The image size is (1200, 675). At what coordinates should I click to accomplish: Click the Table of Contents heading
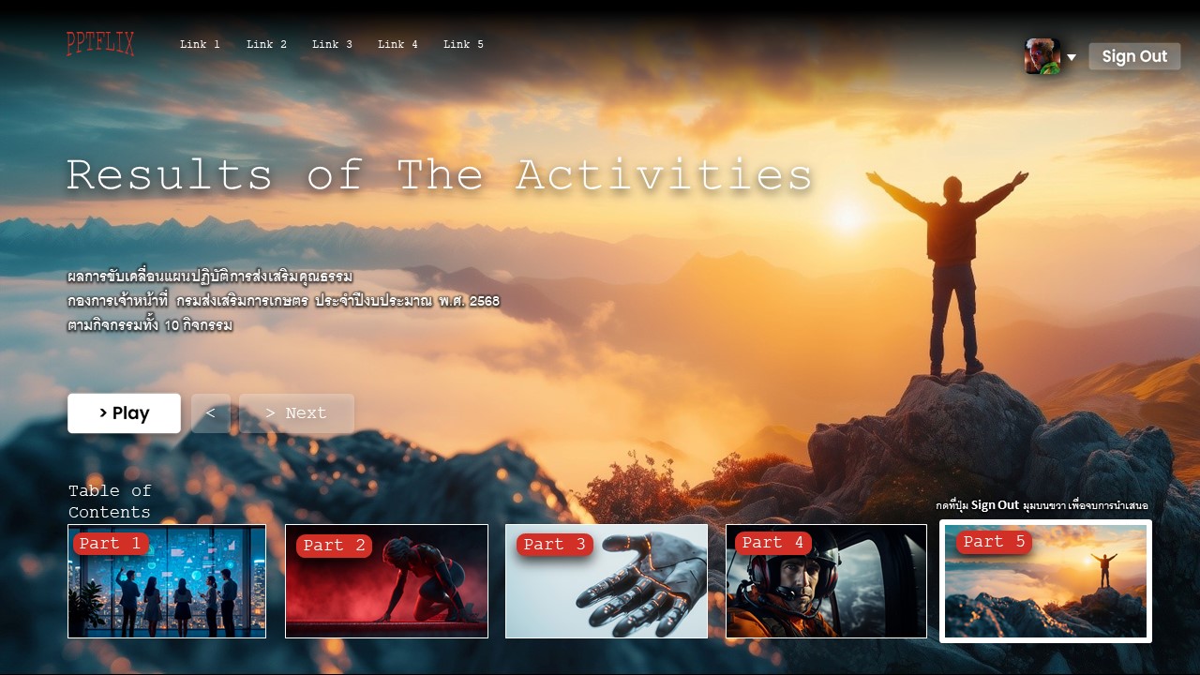click(x=110, y=502)
